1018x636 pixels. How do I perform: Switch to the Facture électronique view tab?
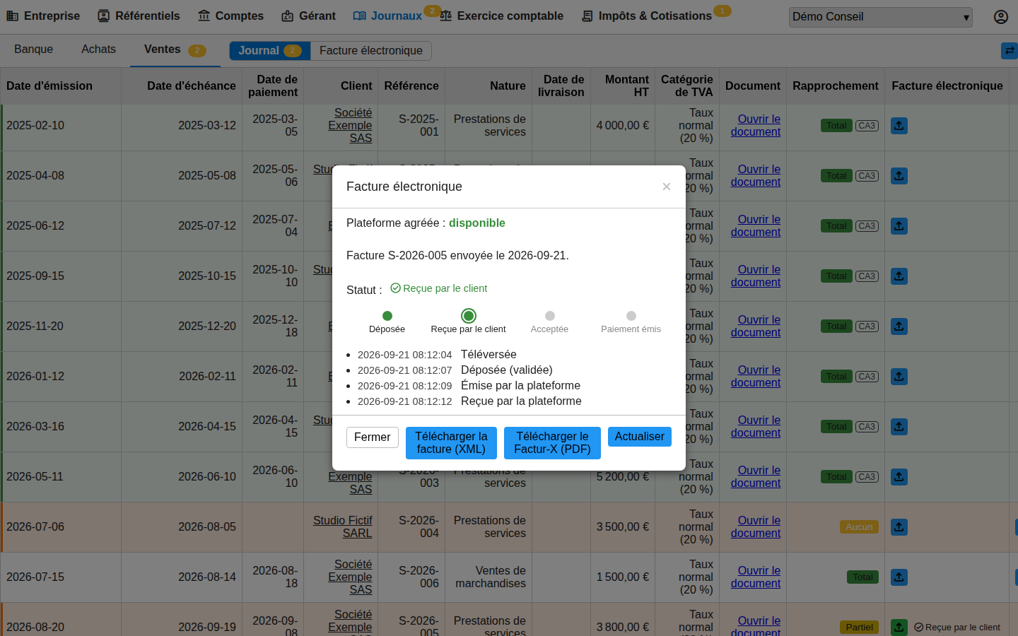tap(370, 51)
